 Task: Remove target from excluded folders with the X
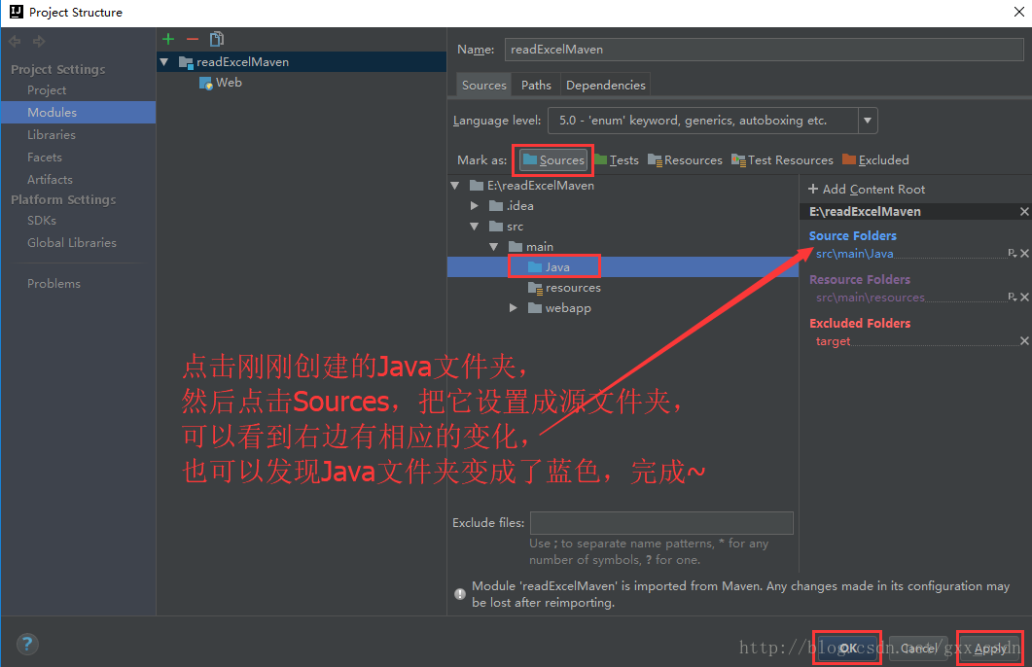[1025, 340]
